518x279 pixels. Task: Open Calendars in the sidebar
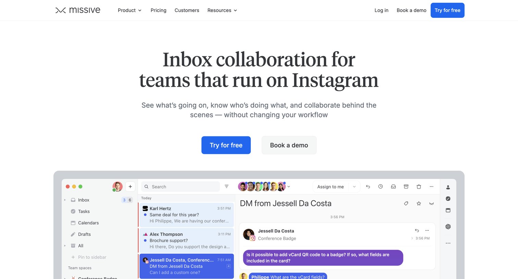tap(88, 223)
